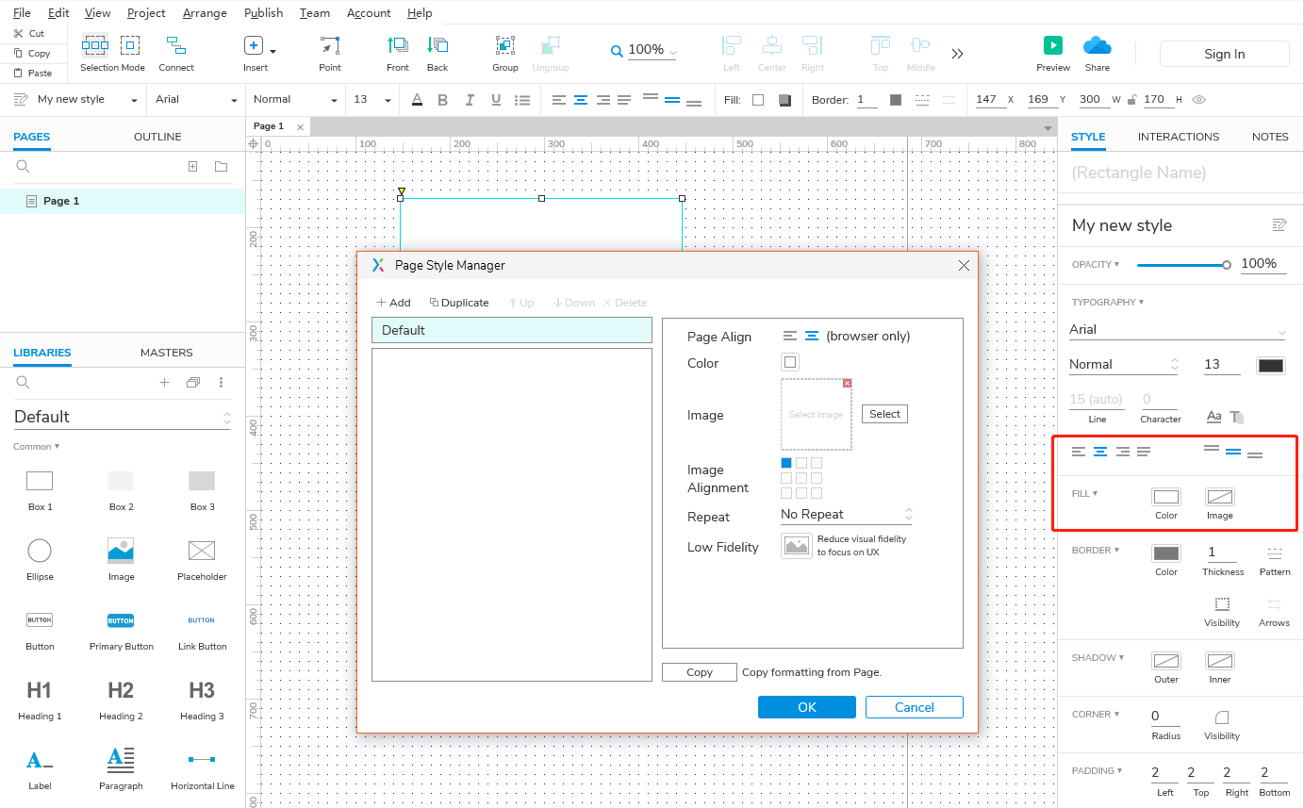Open the Publish menu

[x=263, y=13]
